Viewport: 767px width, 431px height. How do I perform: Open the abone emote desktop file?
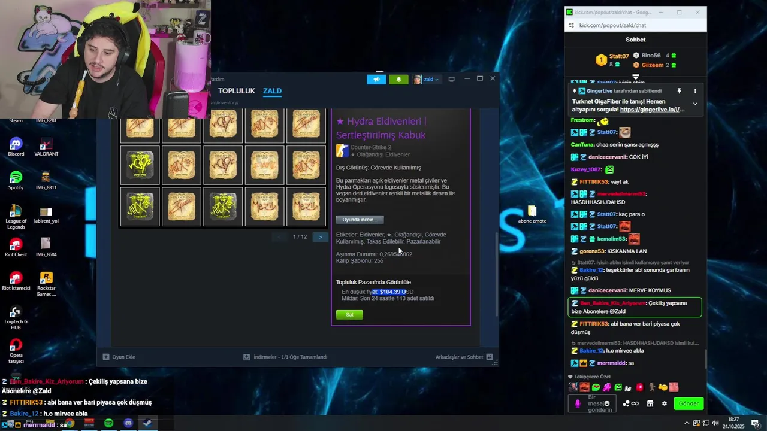pyautogui.click(x=532, y=214)
